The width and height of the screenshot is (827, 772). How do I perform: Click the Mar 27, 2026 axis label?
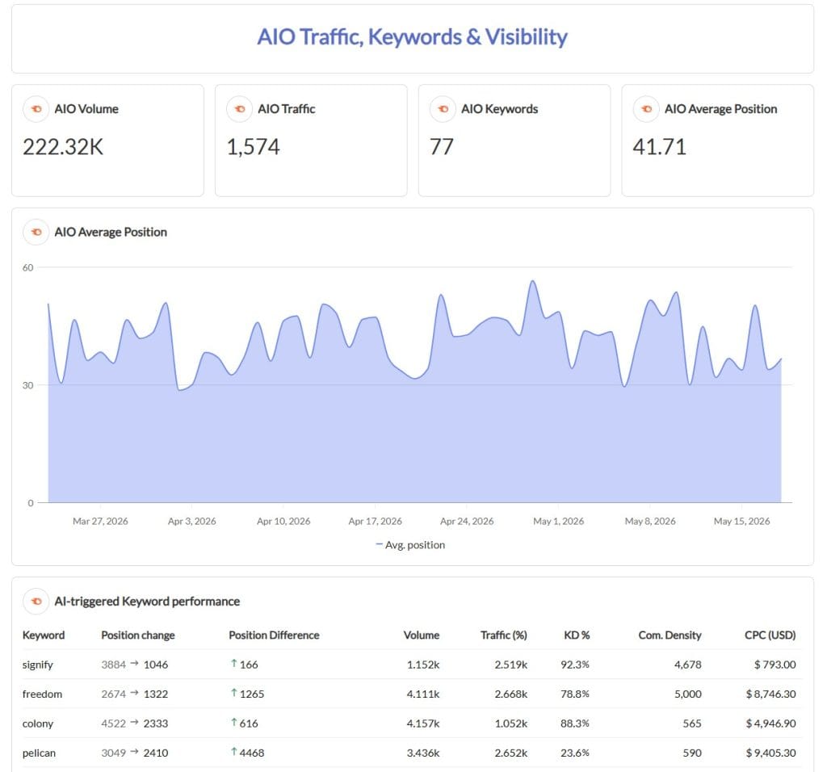[x=100, y=521]
